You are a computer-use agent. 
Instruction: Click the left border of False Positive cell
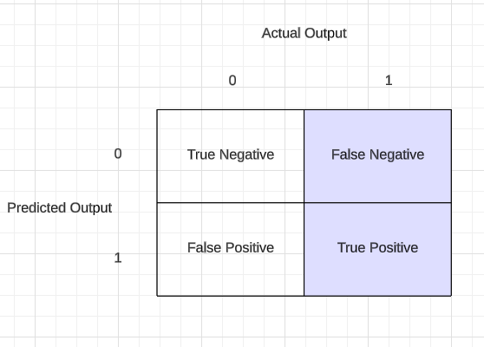pyautogui.click(x=157, y=250)
